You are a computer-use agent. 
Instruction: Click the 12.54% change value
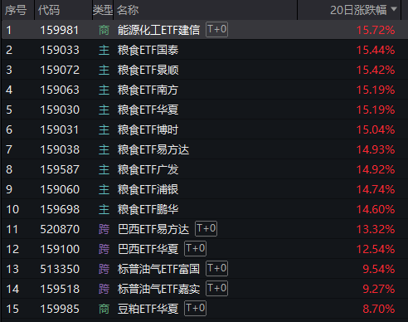[x=376, y=249]
